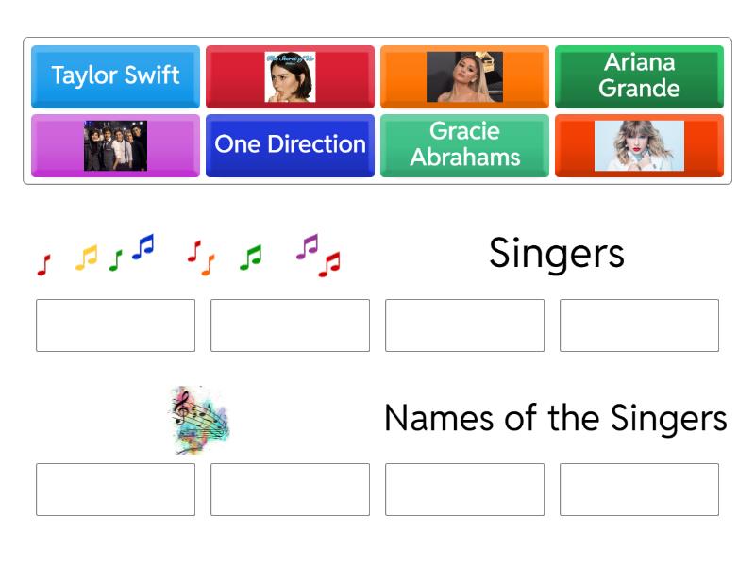The width and height of the screenshot is (755, 566).
Task: Select the red-orange tile with blonde woman photo
Action: tap(639, 144)
